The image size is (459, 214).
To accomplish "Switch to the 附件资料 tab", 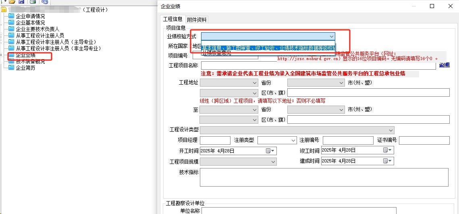I will pyautogui.click(x=197, y=19).
